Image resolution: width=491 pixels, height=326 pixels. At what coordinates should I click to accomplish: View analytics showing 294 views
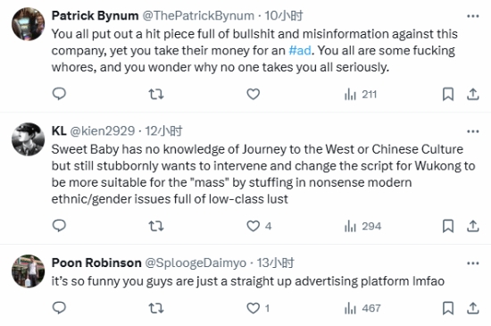pos(362,226)
